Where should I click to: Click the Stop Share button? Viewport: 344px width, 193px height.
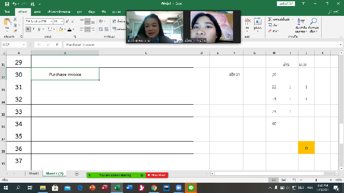tap(157, 175)
